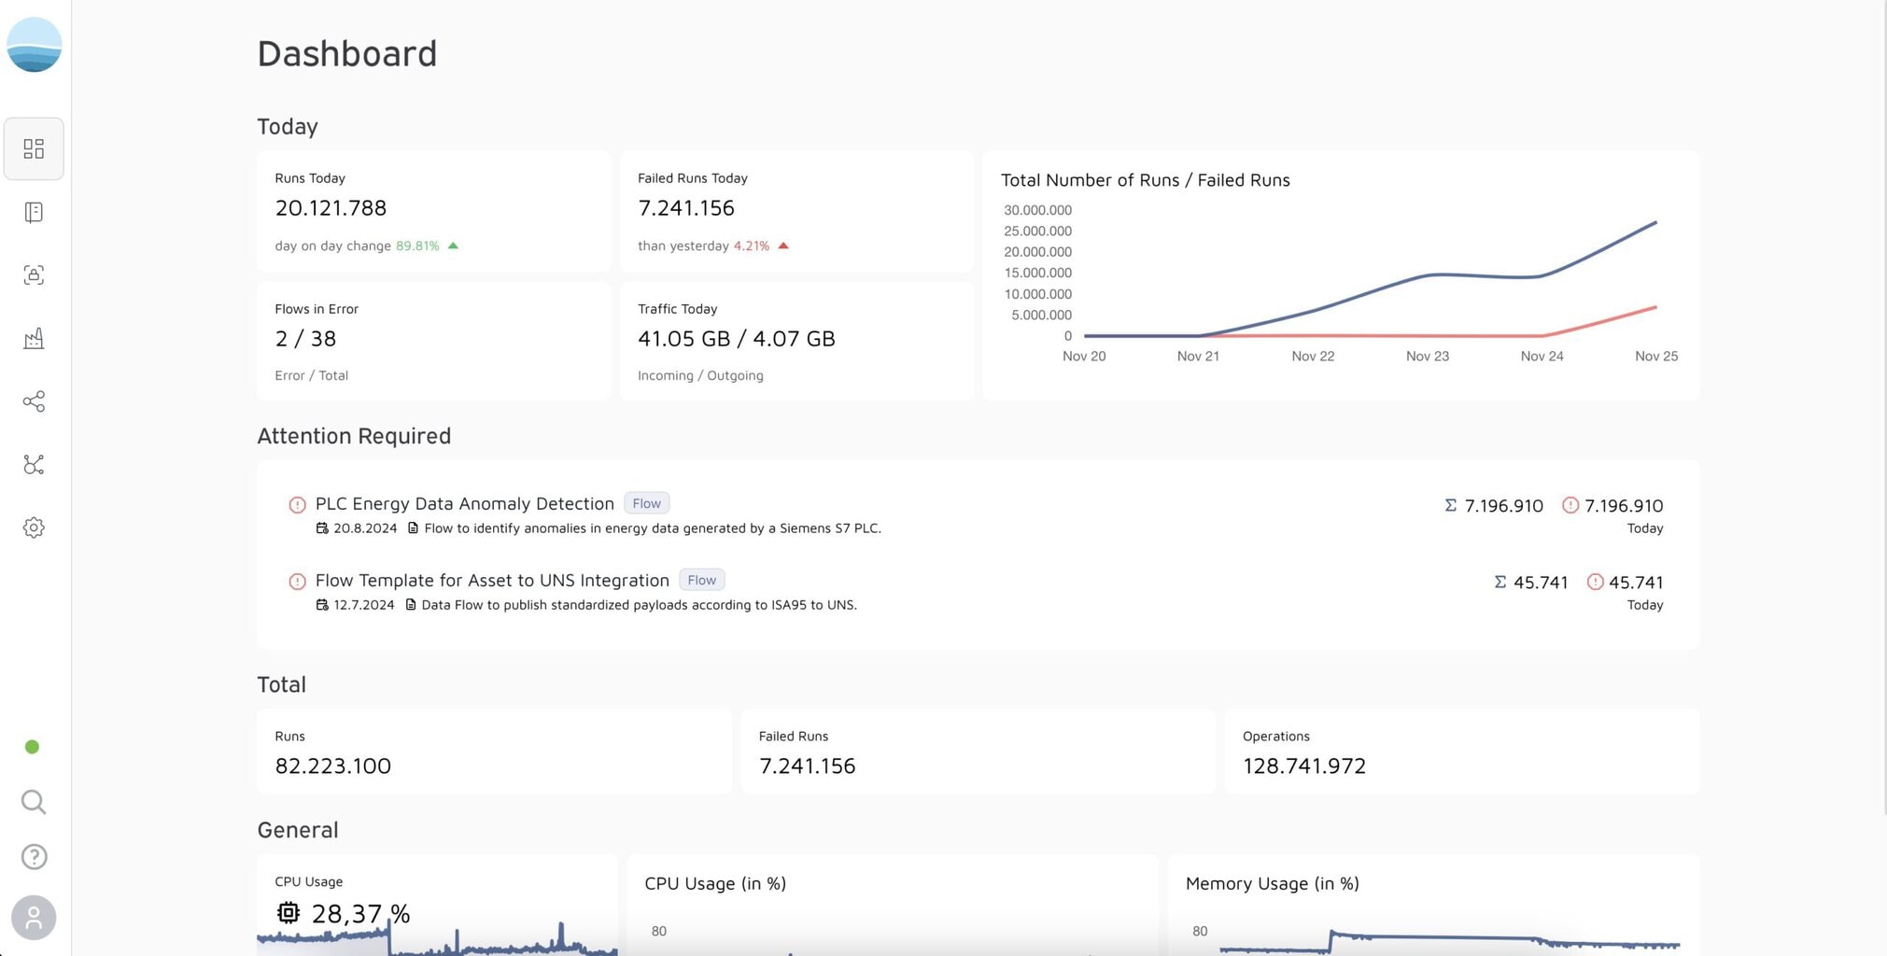The width and height of the screenshot is (1887, 956).
Task: Click the book-style documentation icon in sidebar
Action: coord(34,212)
